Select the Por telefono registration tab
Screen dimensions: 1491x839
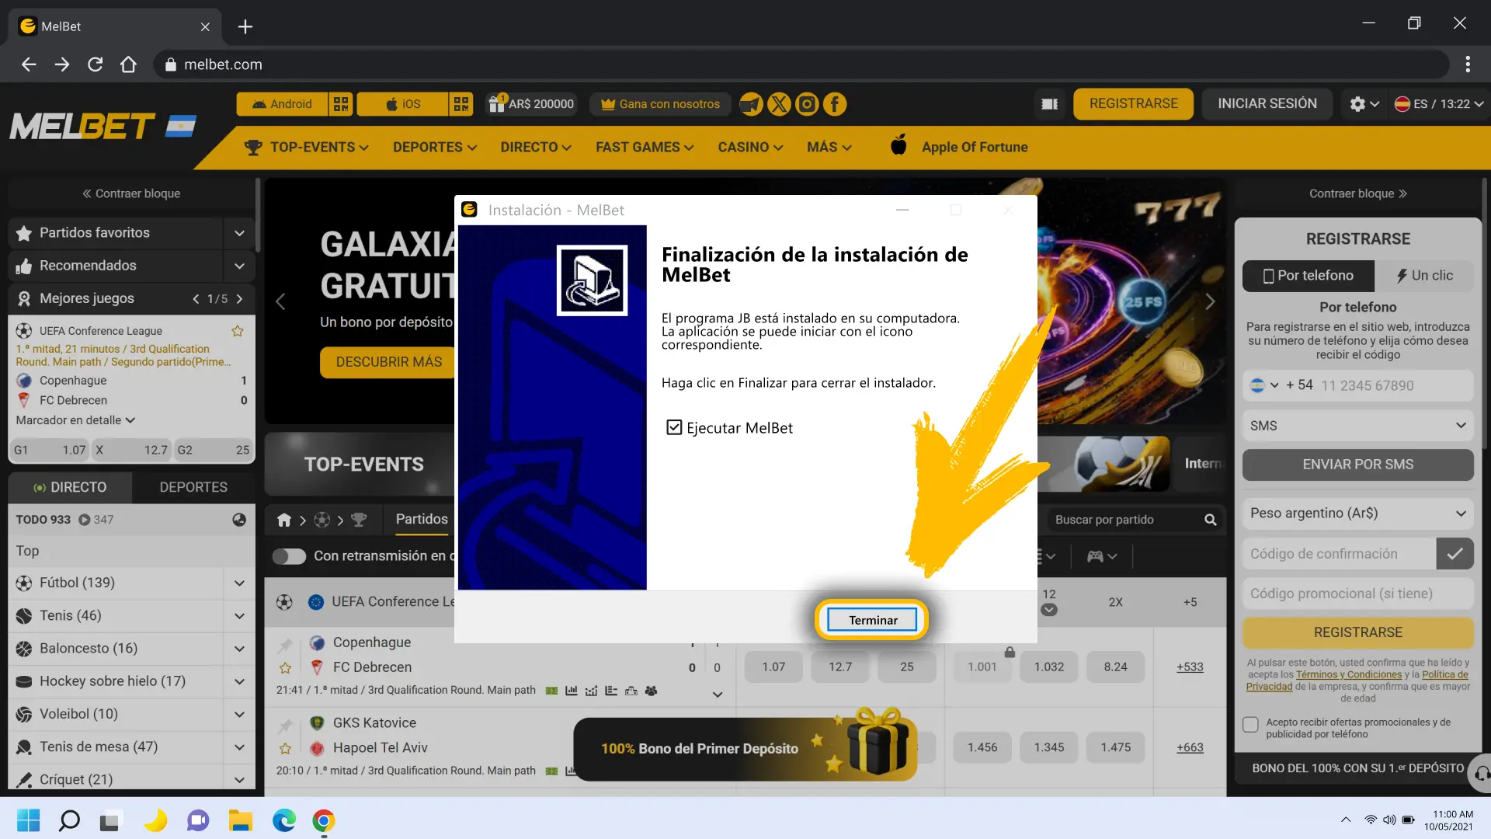tap(1309, 276)
